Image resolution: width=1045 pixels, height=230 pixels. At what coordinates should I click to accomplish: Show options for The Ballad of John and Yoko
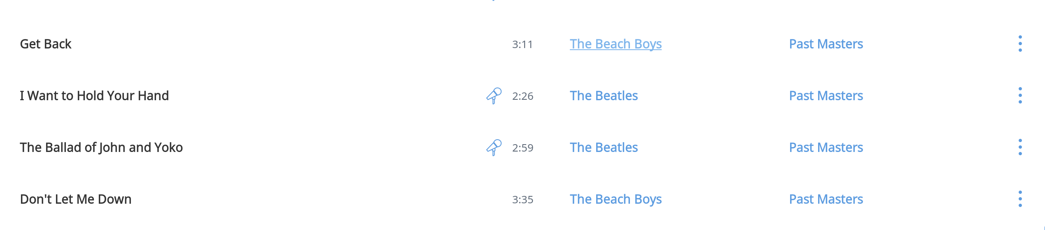click(x=1020, y=147)
